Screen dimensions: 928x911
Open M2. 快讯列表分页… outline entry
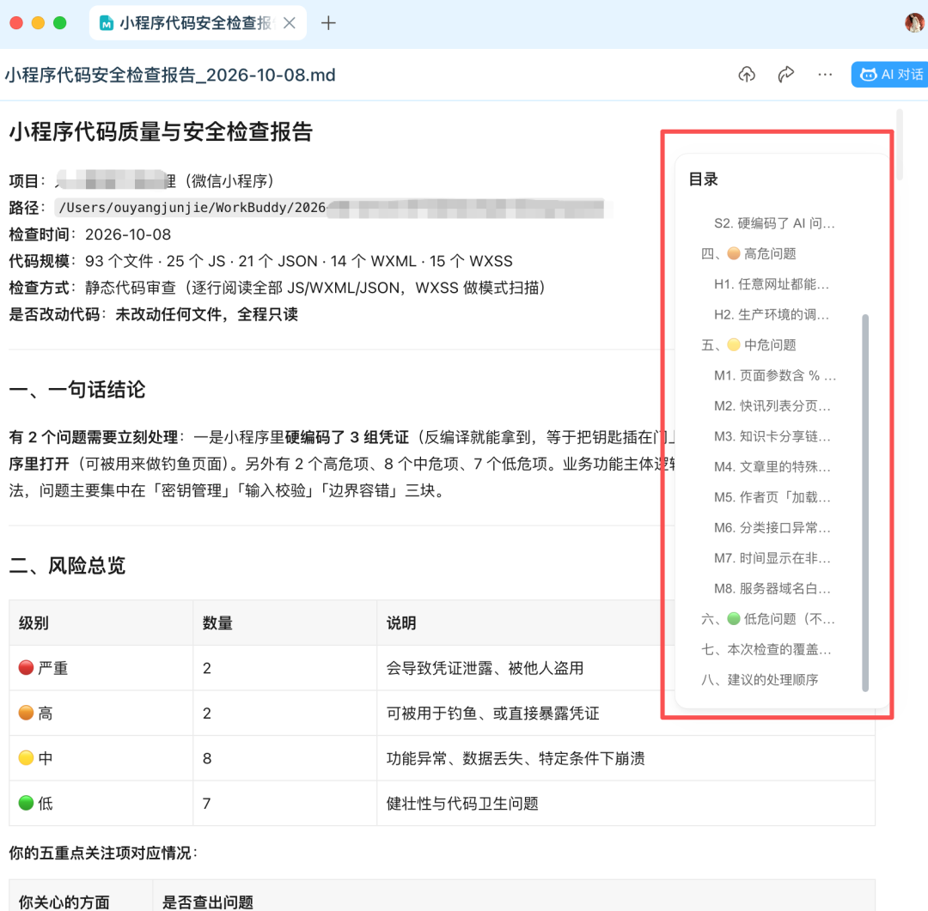click(772, 406)
